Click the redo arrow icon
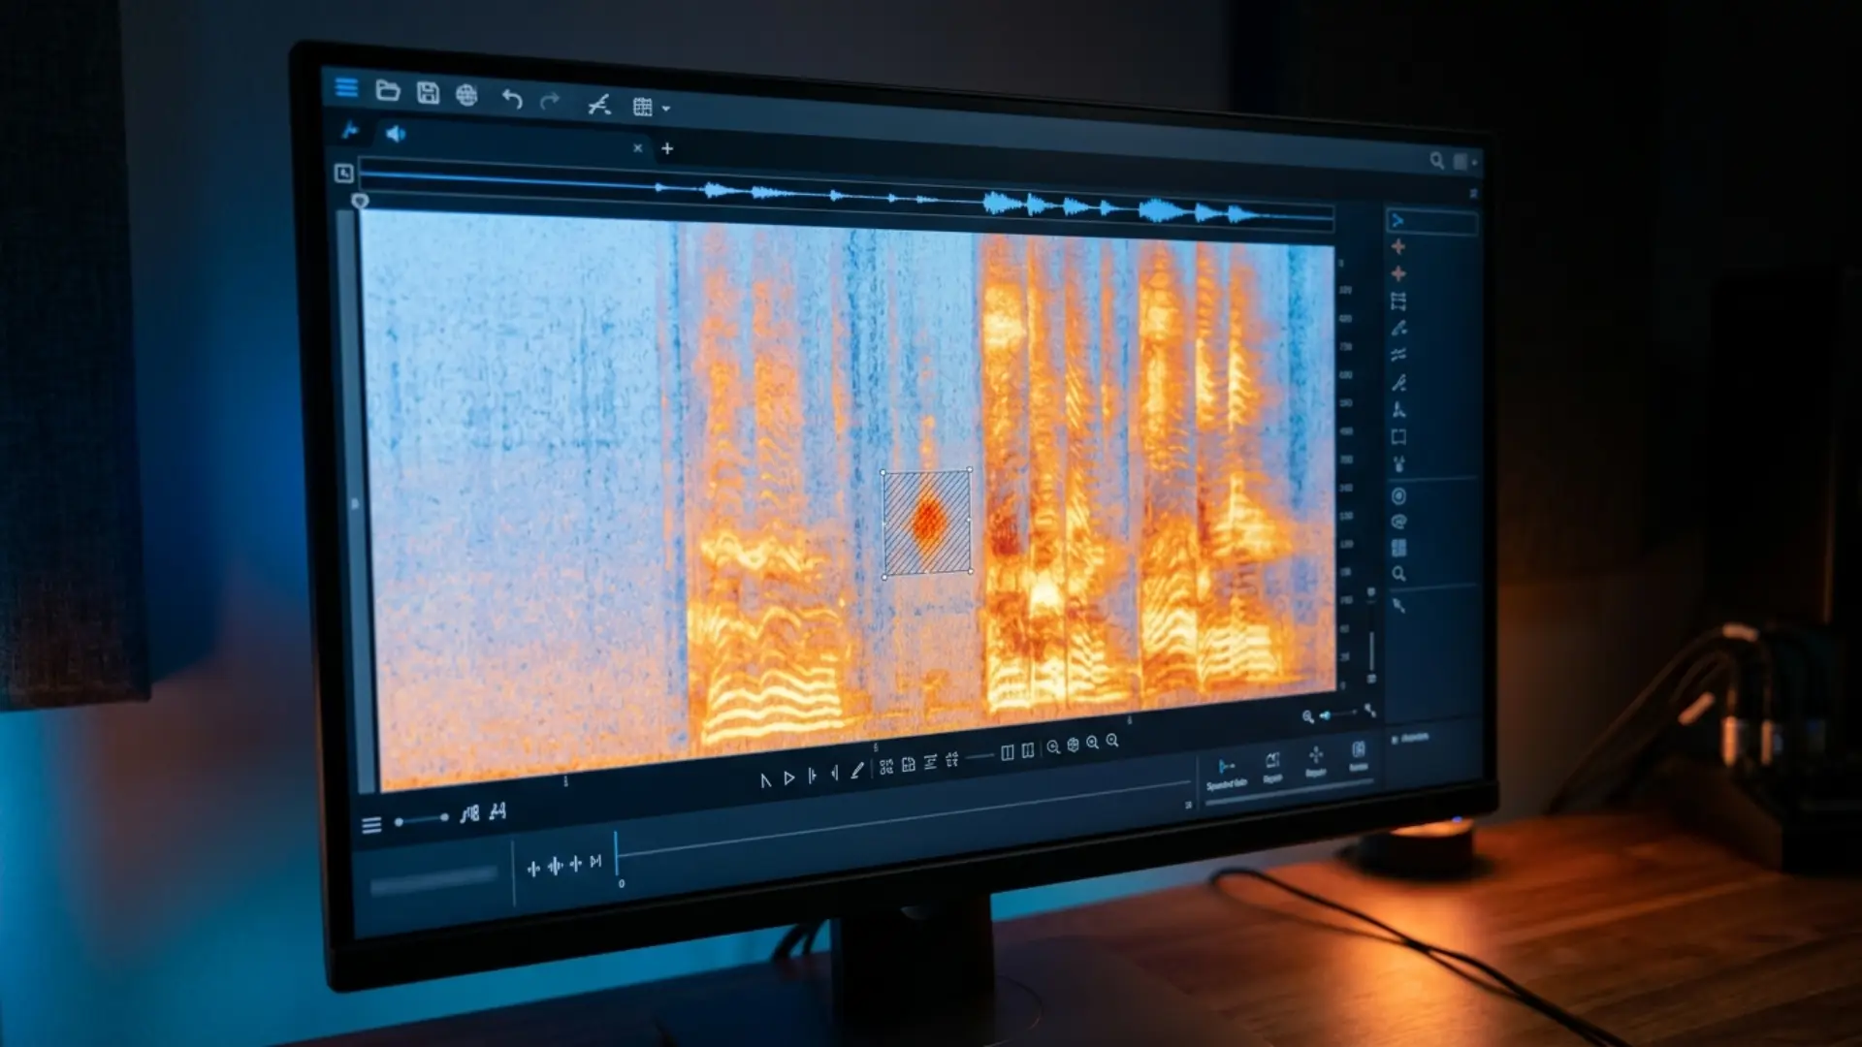Viewport: 1862px width, 1047px height. click(550, 101)
